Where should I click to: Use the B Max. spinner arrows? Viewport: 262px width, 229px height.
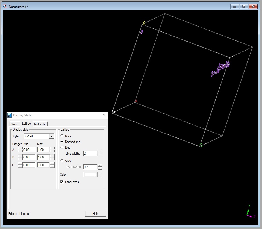(x=52, y=157)
